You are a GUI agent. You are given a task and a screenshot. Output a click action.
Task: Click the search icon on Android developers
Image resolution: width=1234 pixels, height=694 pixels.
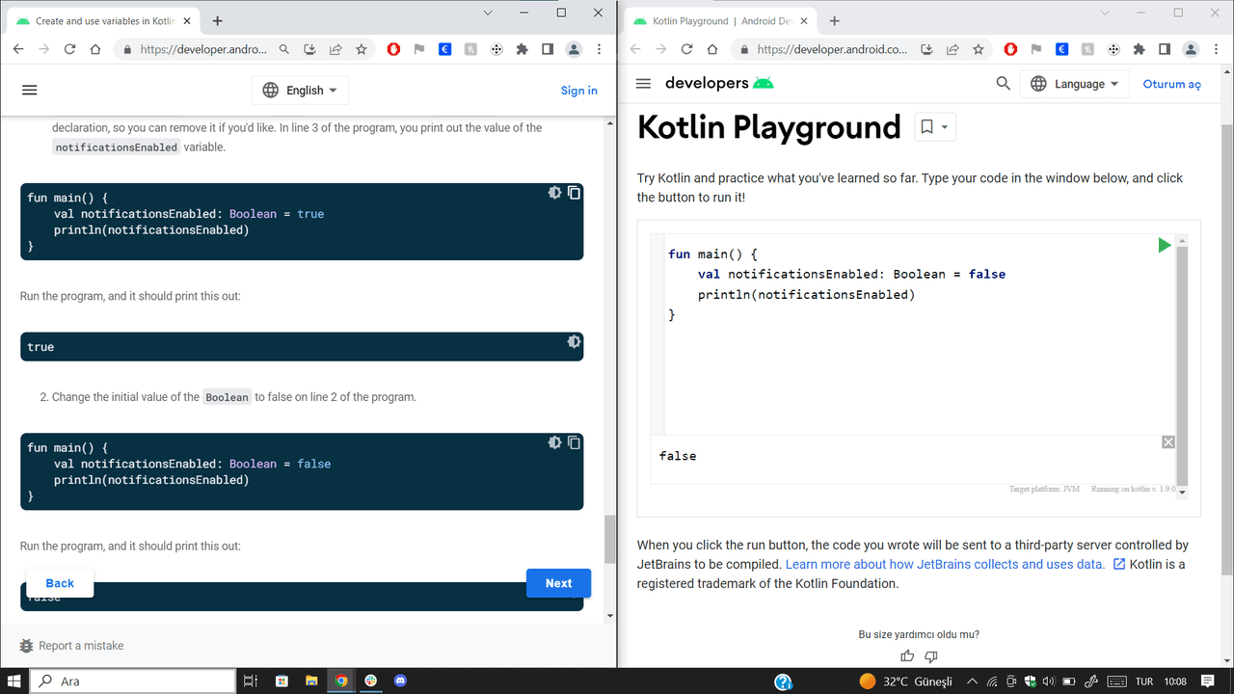point(1003,84)
